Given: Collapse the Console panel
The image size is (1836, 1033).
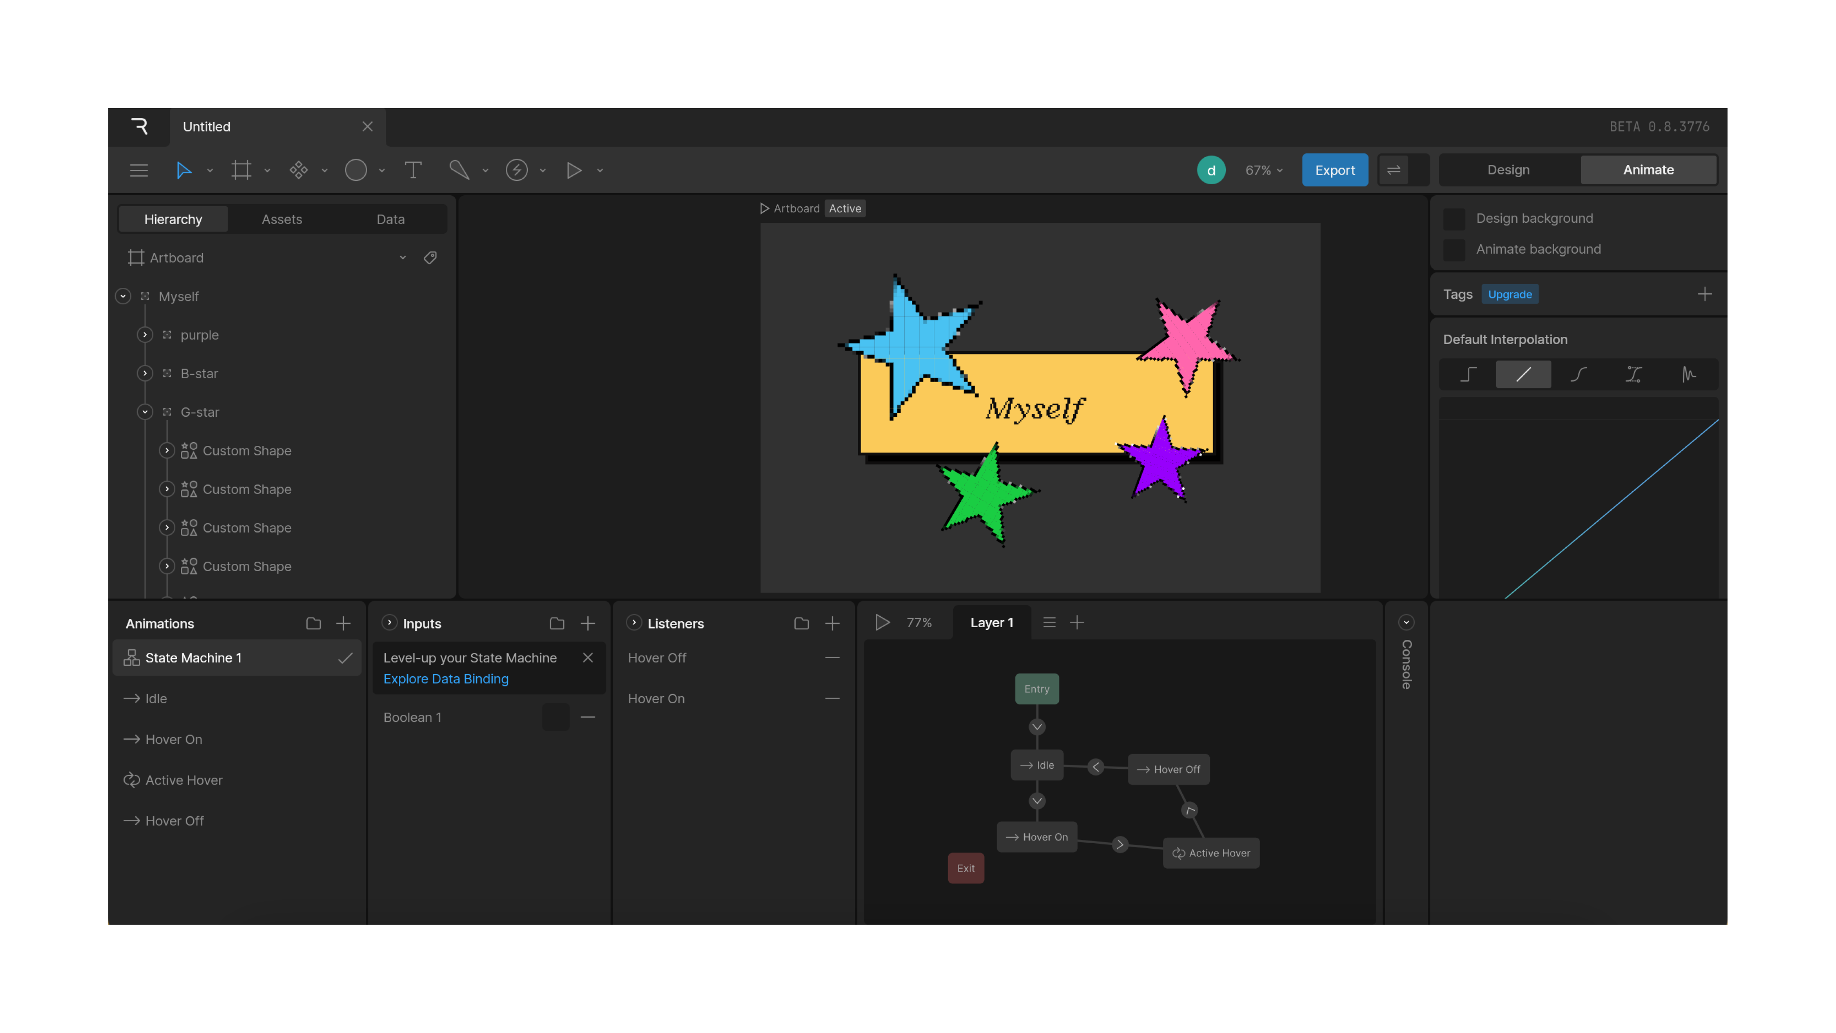Looking at the screenshot, I should (x=1406, y=622).
